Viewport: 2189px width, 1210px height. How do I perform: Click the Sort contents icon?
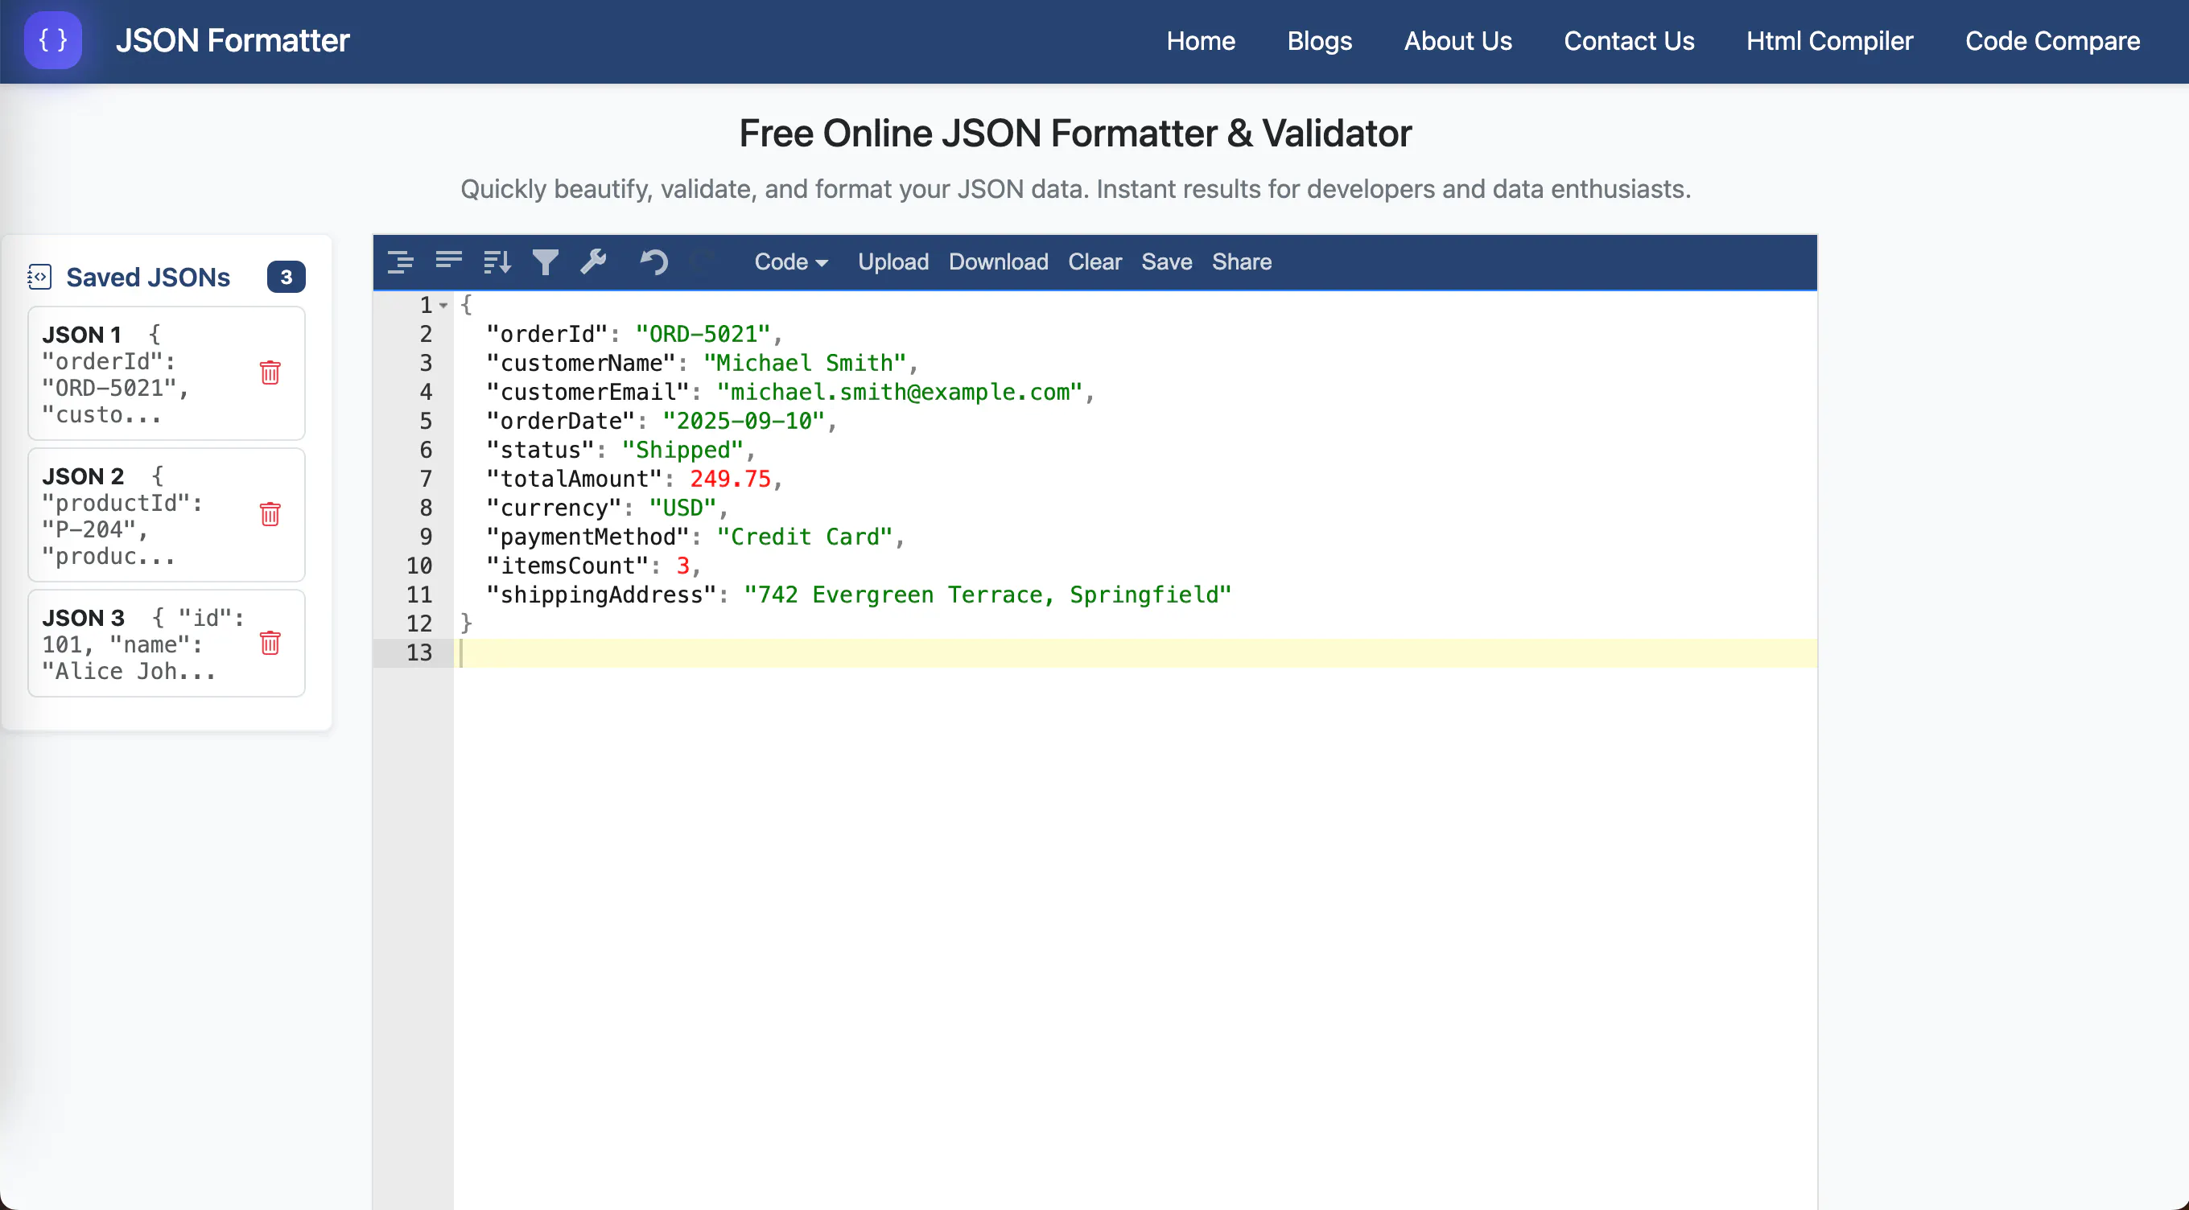[497, 261]
